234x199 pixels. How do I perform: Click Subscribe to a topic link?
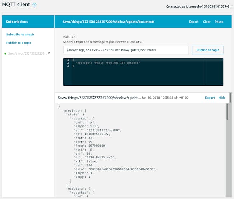tap(20, 34)
